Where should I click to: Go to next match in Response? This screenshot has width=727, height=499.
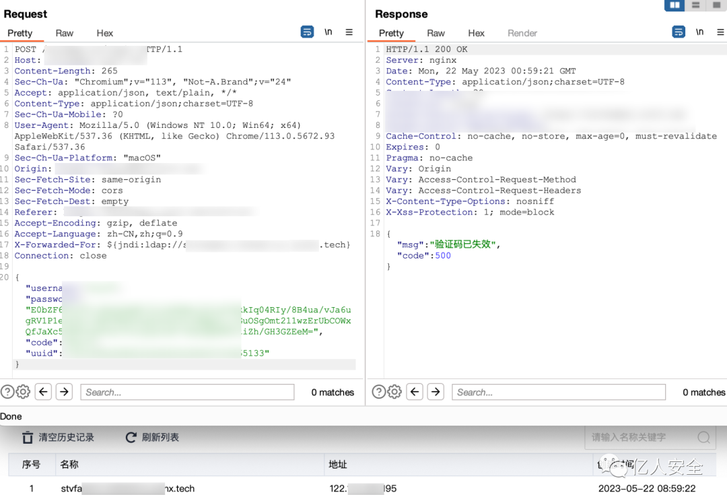[436, 392]
